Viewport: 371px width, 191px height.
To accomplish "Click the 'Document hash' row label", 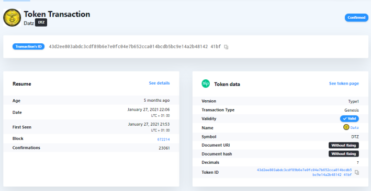I will (217, 154).
